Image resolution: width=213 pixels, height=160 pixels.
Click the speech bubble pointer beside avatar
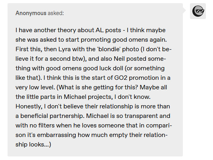tap(184, 10)
